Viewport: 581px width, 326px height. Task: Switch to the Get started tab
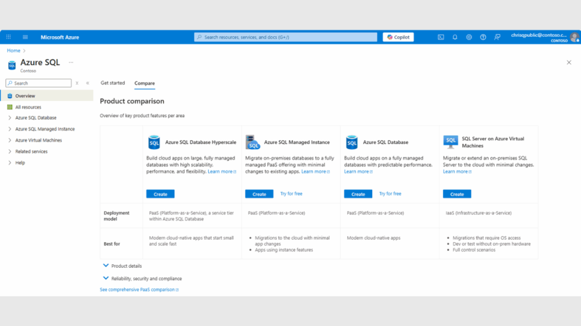pos(112,83)
